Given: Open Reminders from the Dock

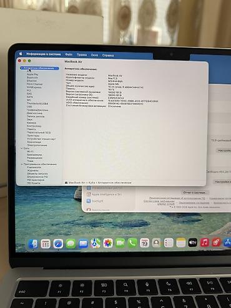Looking at the screenshot, I should coord(169,243).
